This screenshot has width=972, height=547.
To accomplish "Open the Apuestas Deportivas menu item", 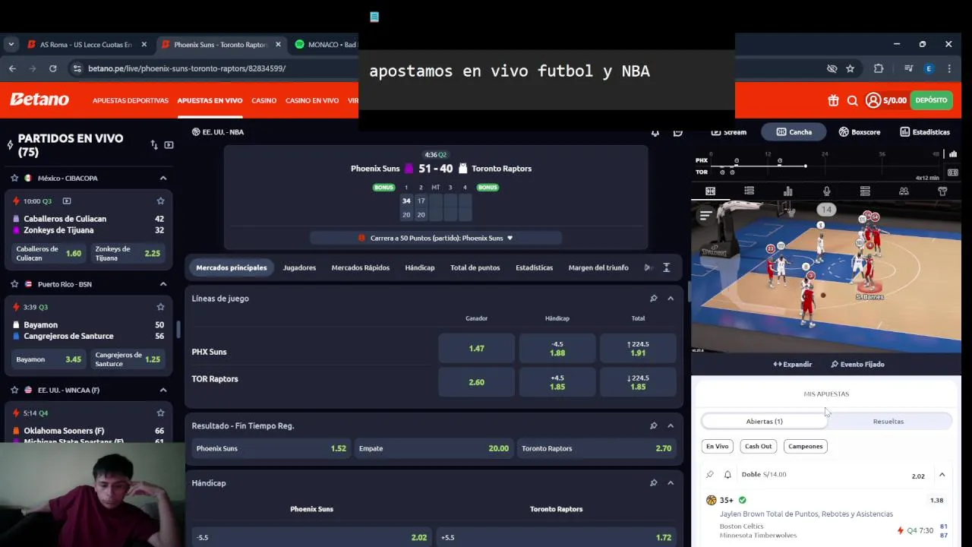I will click(131, 100).
